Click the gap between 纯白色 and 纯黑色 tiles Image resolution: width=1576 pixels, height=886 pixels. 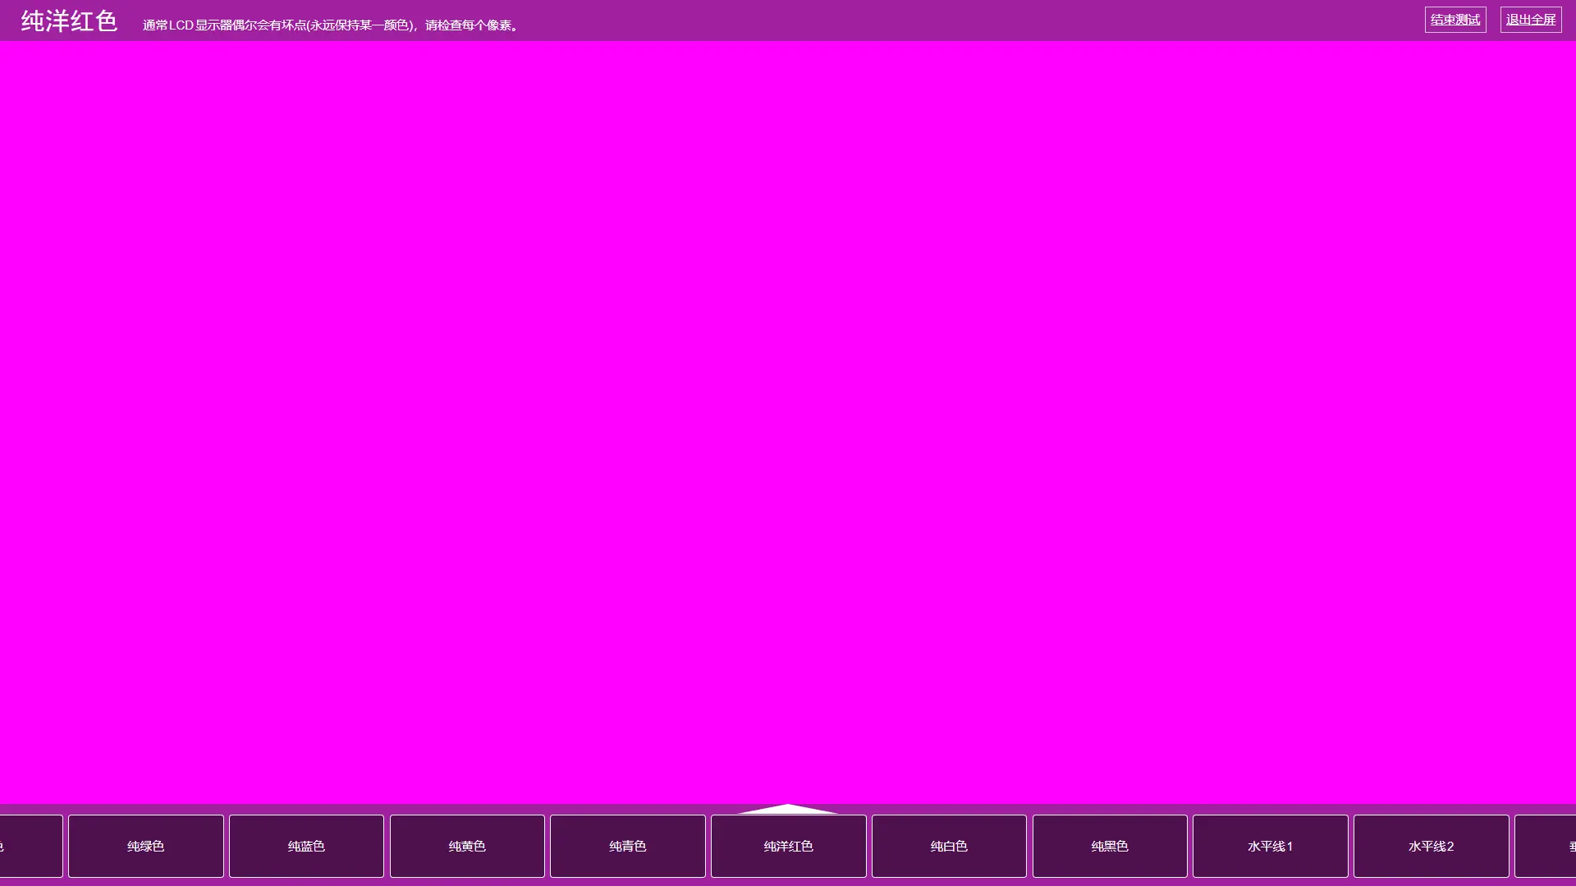tap(1029, 846)
